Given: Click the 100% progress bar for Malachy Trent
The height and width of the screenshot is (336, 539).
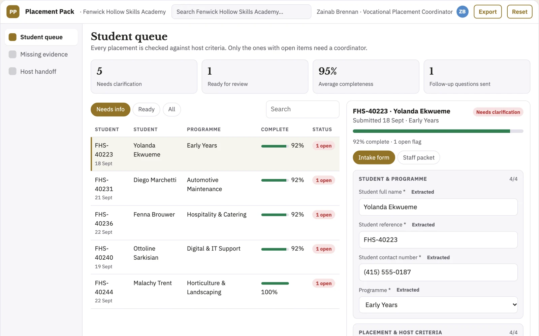Looking at the screenshot, I should click(x=275, y=284).
